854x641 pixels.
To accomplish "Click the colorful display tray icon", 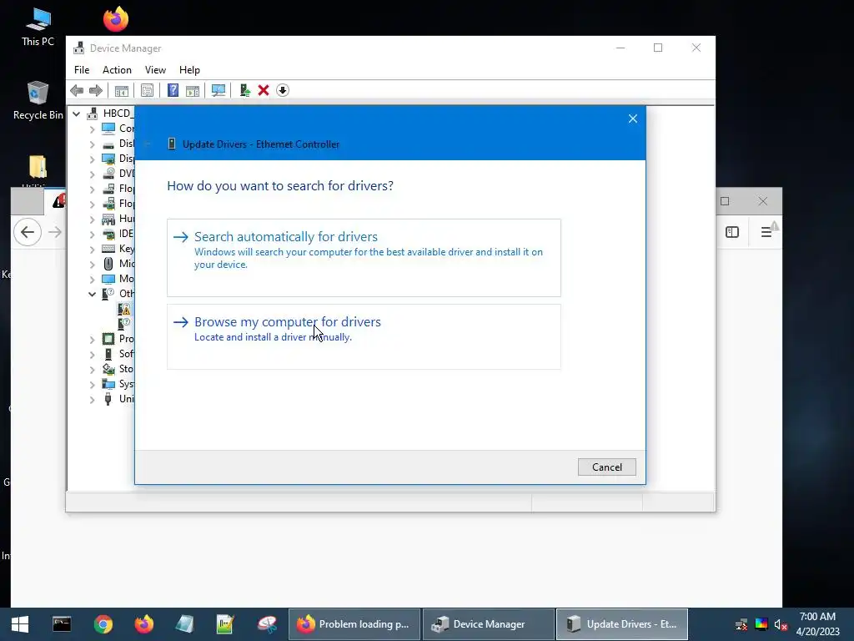I will [x=761, y=624].
